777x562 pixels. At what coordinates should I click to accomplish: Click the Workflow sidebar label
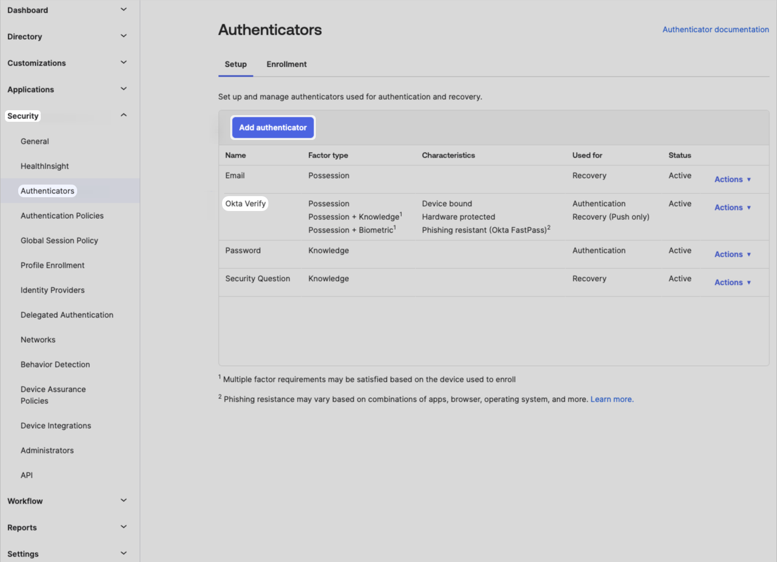(25, 501)
